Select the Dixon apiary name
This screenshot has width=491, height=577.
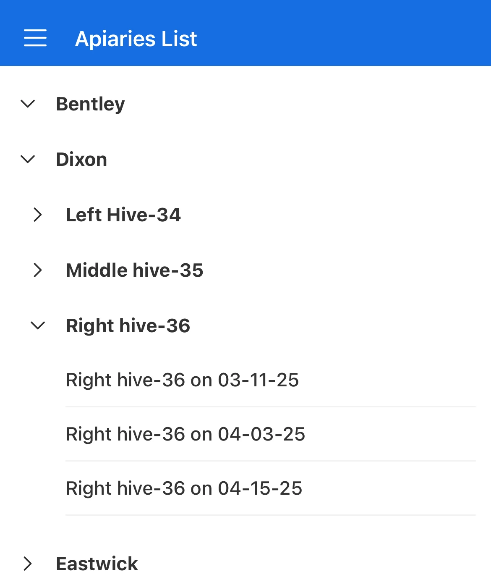81,160
